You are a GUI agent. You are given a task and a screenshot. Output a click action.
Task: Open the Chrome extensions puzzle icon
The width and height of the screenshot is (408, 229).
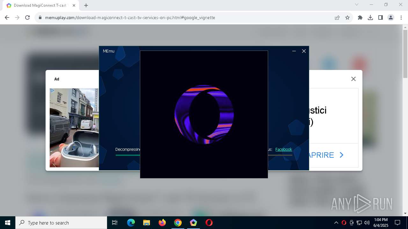[360, 17]
